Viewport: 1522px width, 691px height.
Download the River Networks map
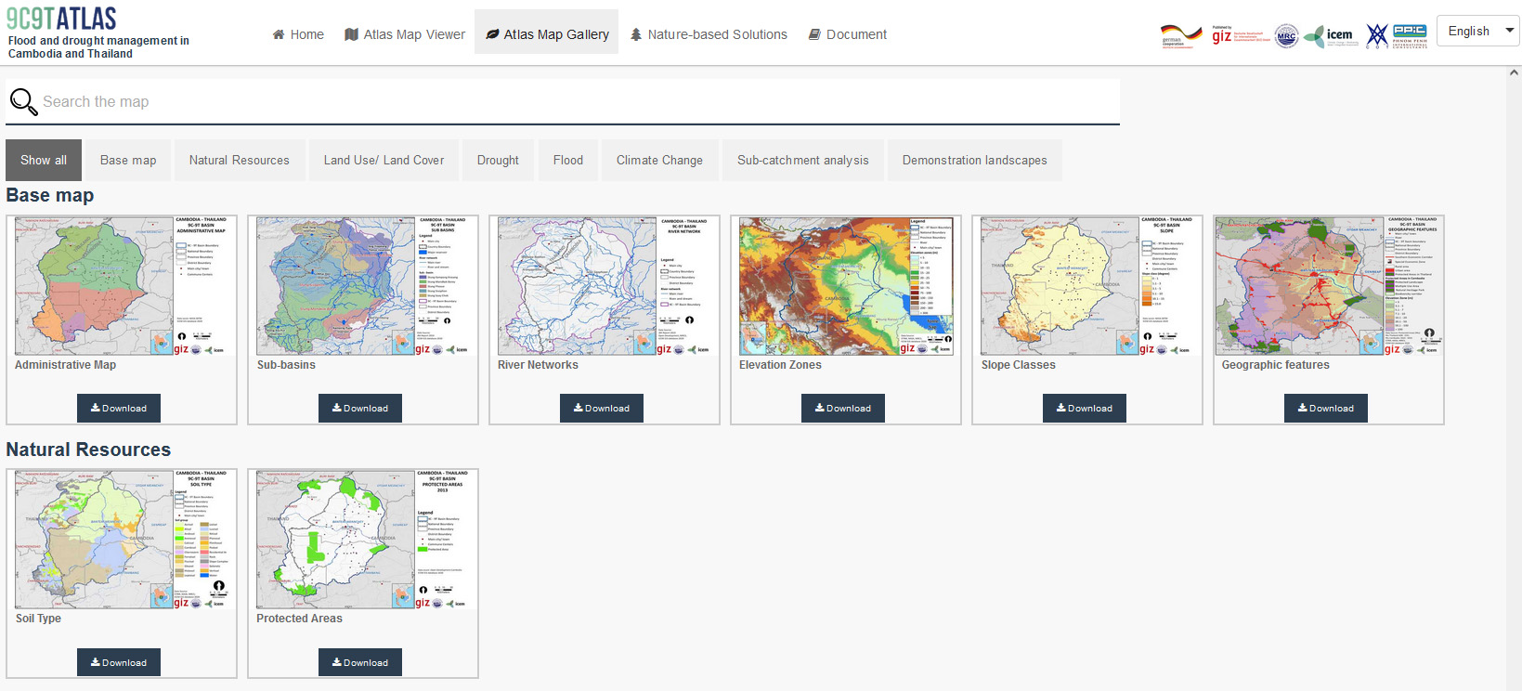point(602,408)
